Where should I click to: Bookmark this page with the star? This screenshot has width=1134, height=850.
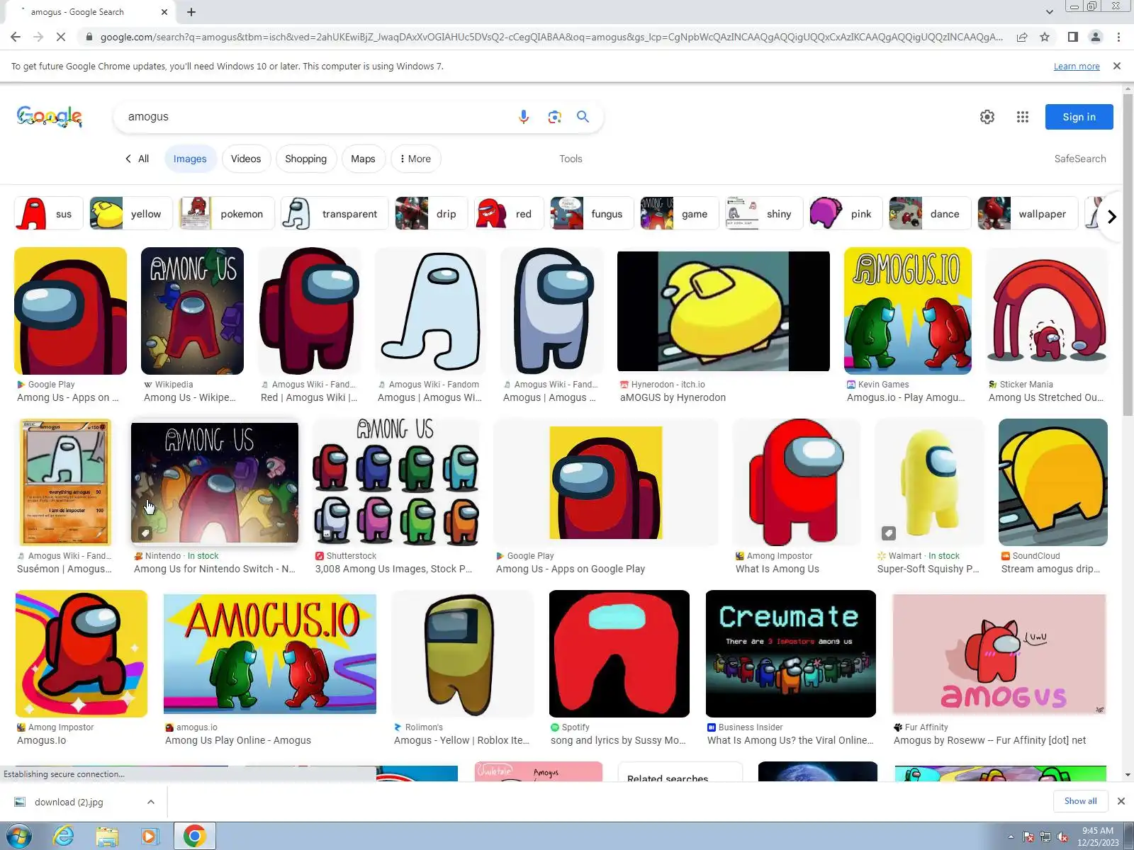(1045, 37)
